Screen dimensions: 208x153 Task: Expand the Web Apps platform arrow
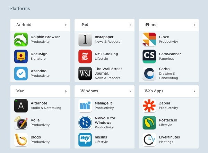click(x=194, y=91)
